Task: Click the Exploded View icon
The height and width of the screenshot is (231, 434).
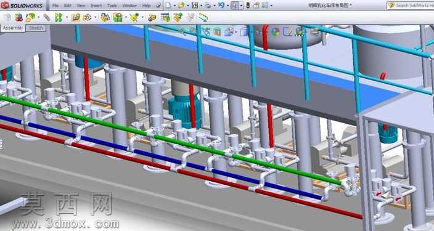Action: 178,18
